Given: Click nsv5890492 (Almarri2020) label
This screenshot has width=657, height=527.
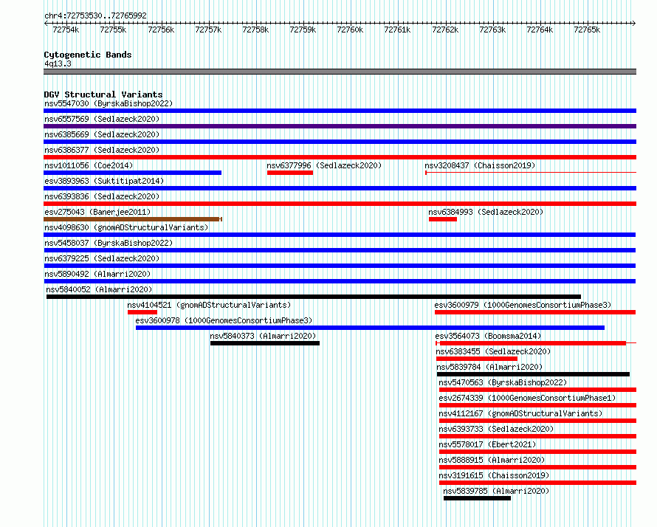Looking at the screenshot, I should 97,274.
